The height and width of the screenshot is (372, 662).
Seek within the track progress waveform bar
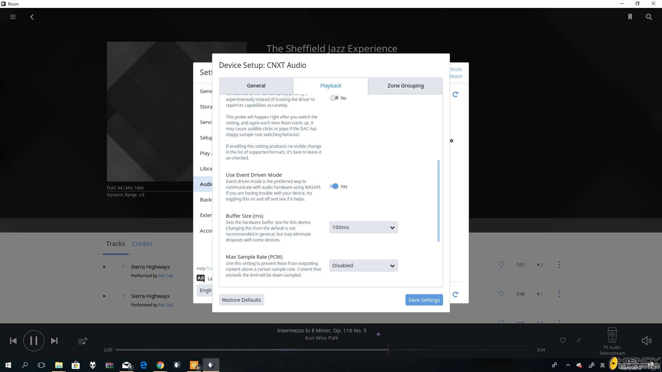click(x=324, y=350)
